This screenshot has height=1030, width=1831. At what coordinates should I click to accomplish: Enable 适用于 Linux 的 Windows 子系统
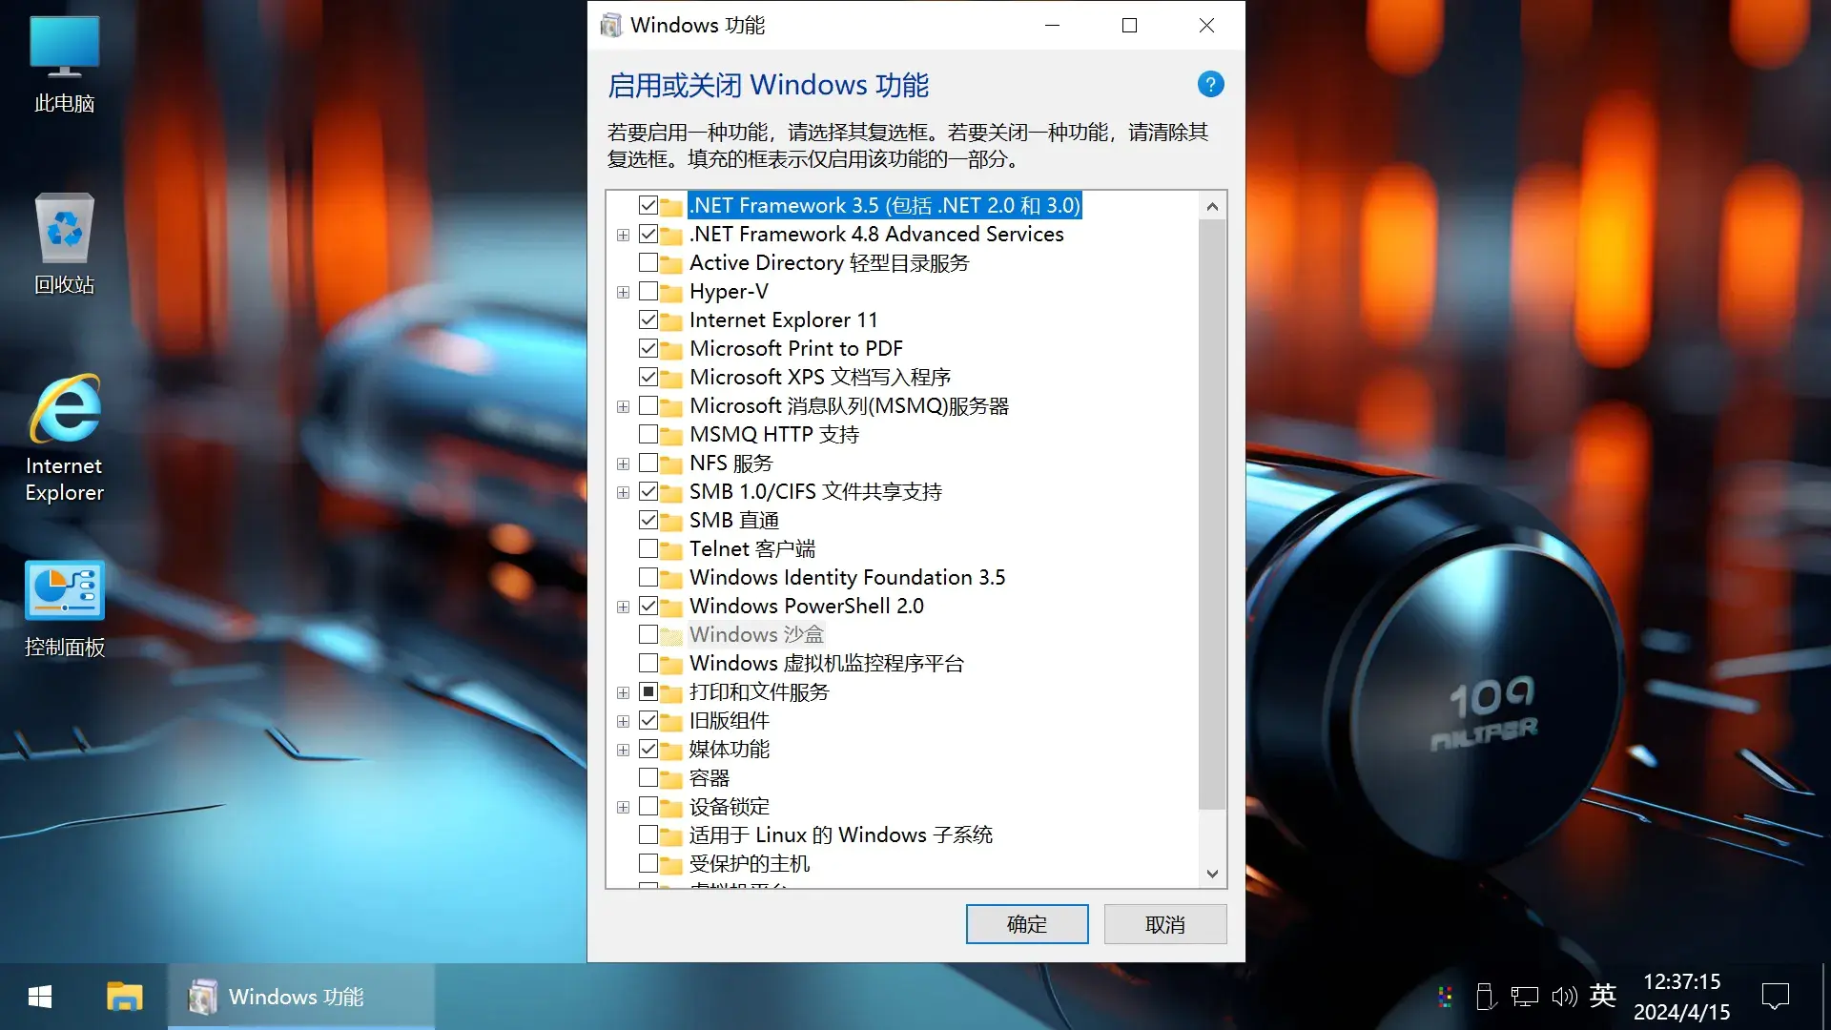(x=648, y=835)
